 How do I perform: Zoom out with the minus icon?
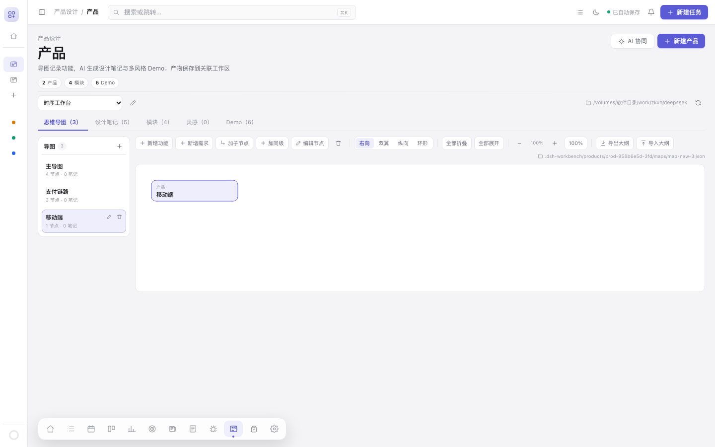tap(519, 143)
